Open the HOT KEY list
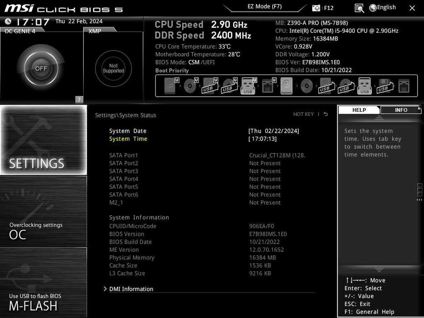 pos(304,114)
